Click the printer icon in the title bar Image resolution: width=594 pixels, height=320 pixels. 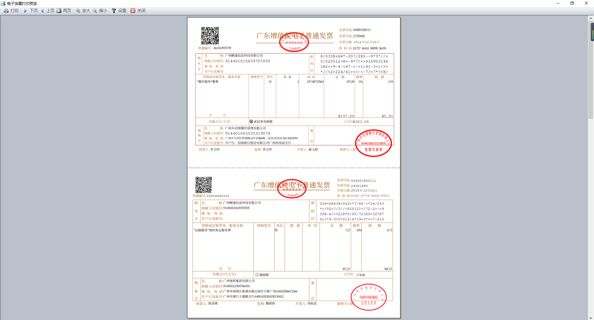2,3
